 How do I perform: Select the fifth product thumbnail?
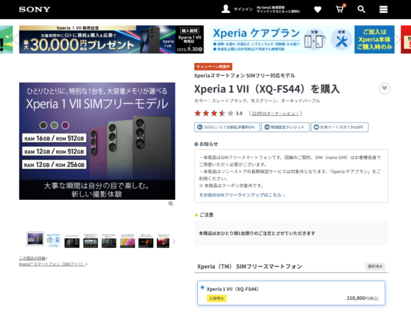(x=109, y=240)
